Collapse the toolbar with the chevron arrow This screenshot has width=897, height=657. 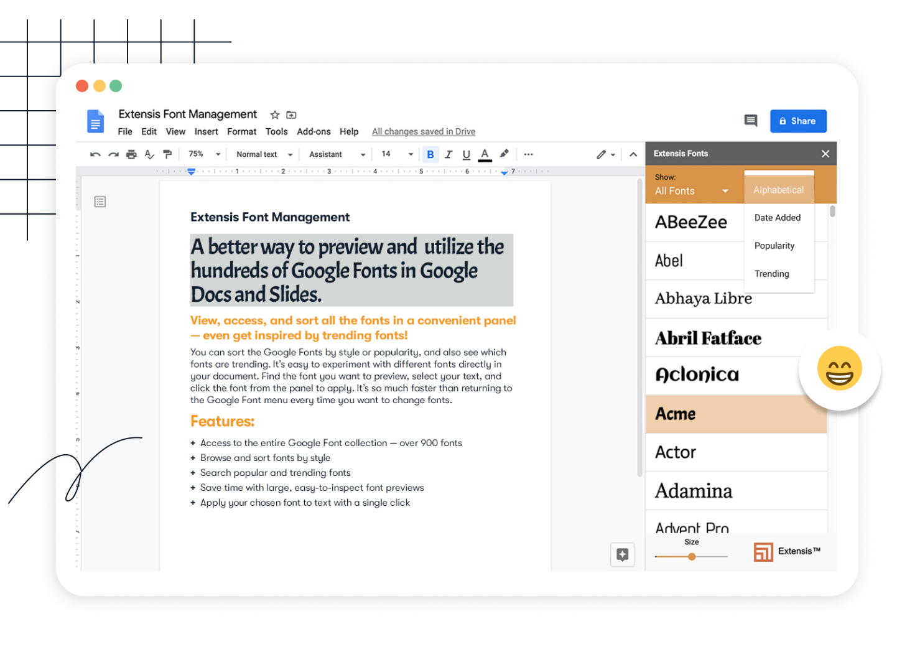(633, 154)
